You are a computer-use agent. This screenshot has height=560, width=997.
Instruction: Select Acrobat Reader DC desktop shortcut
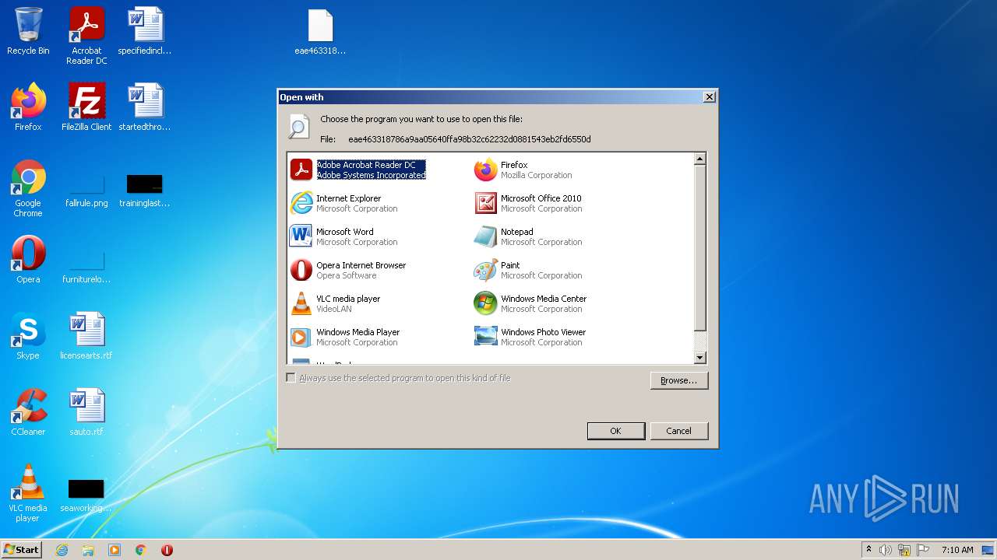tap(86, 36)
